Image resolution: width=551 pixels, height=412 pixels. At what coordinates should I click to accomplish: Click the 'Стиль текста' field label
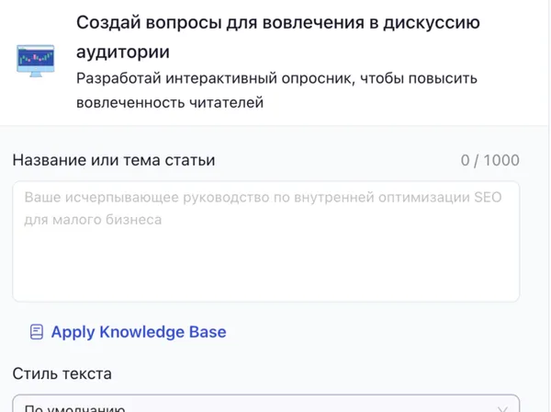[62, 373]
